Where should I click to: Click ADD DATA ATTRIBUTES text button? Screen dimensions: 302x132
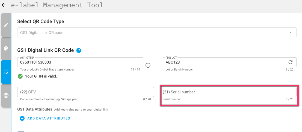(x=49, y=118)
